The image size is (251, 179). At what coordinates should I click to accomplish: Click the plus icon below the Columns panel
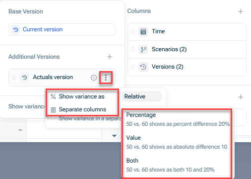pyautogui.click(x=241, y=97)
